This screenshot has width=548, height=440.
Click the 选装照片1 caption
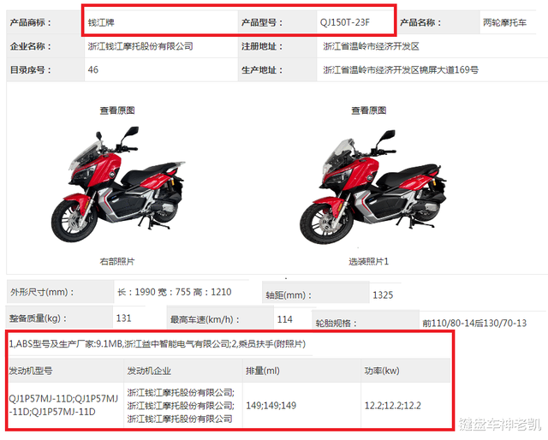pyautogui.click(x=368, y=261)
